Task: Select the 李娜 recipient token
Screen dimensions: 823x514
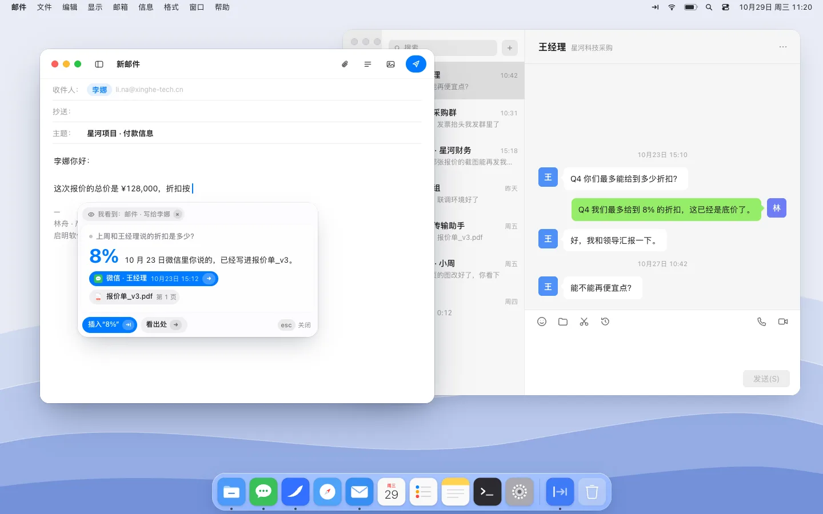Action: 99,90
